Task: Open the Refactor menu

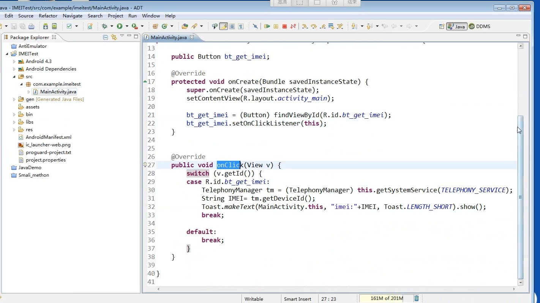Action: click(x=48, y=16)
